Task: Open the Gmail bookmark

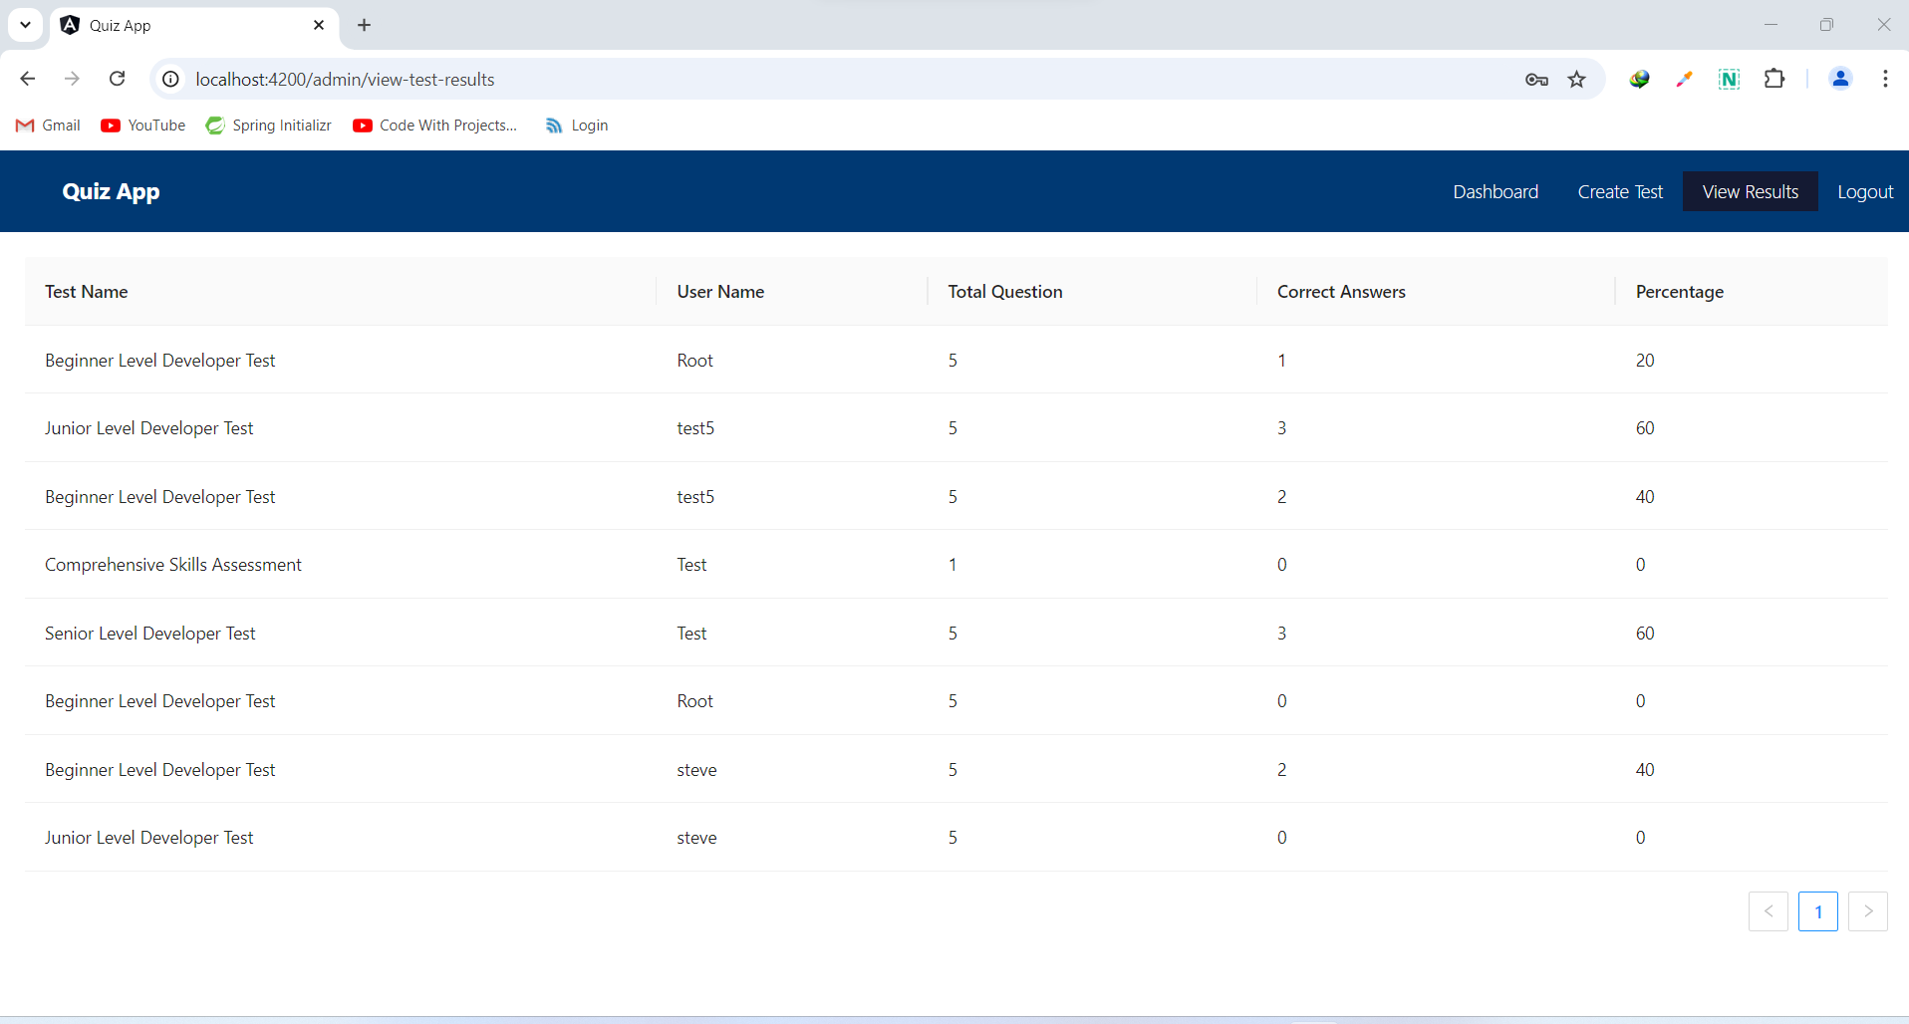Action: (48, 126)
